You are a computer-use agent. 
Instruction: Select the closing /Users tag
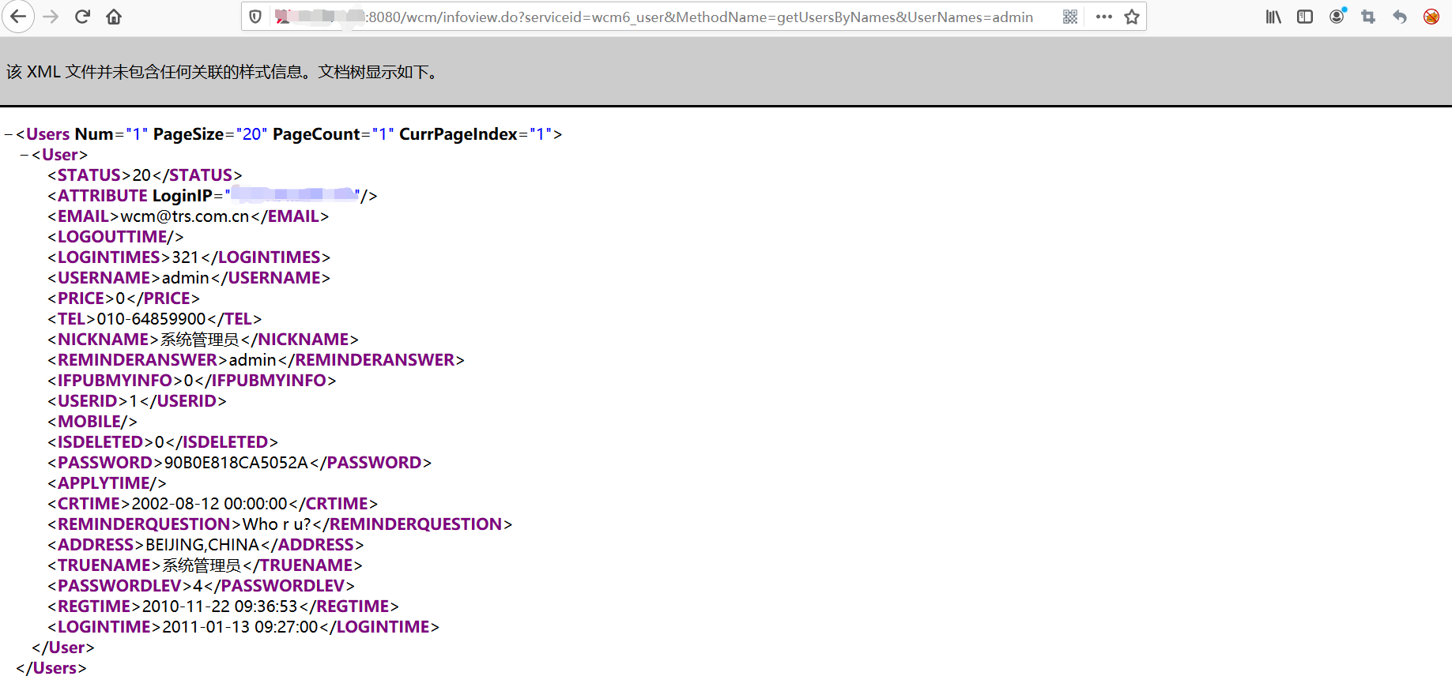tap(51, 668)
